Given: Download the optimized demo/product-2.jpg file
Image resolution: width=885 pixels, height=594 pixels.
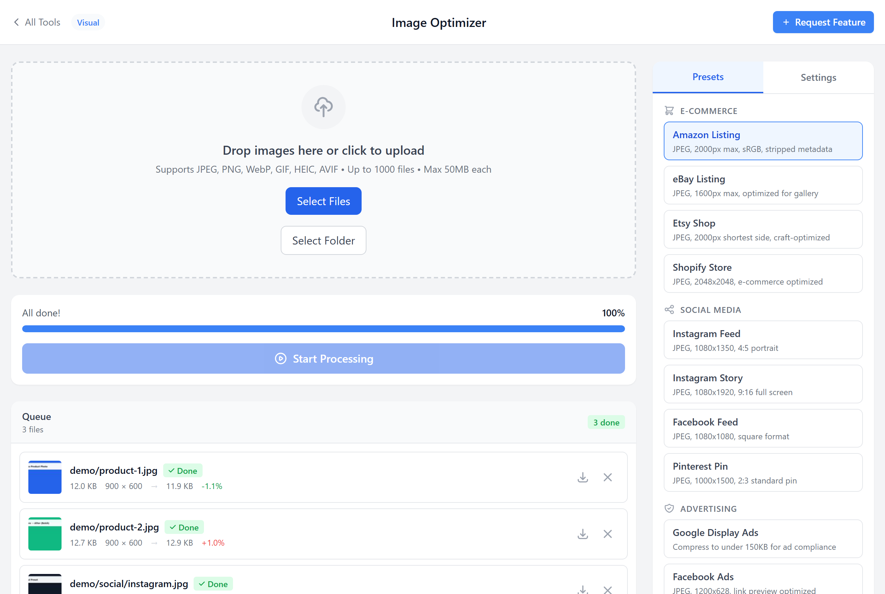Looking at the screenshot, I should pyautogui.click(x=583, y=534).
